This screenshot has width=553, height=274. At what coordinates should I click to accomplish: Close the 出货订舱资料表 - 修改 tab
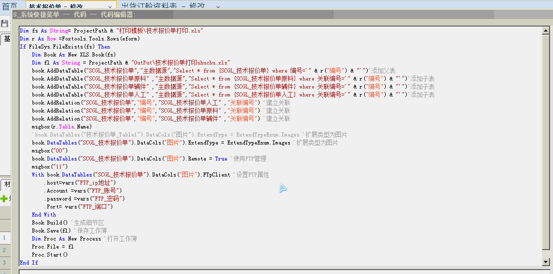pyautogui.click(x=217, y=6)
